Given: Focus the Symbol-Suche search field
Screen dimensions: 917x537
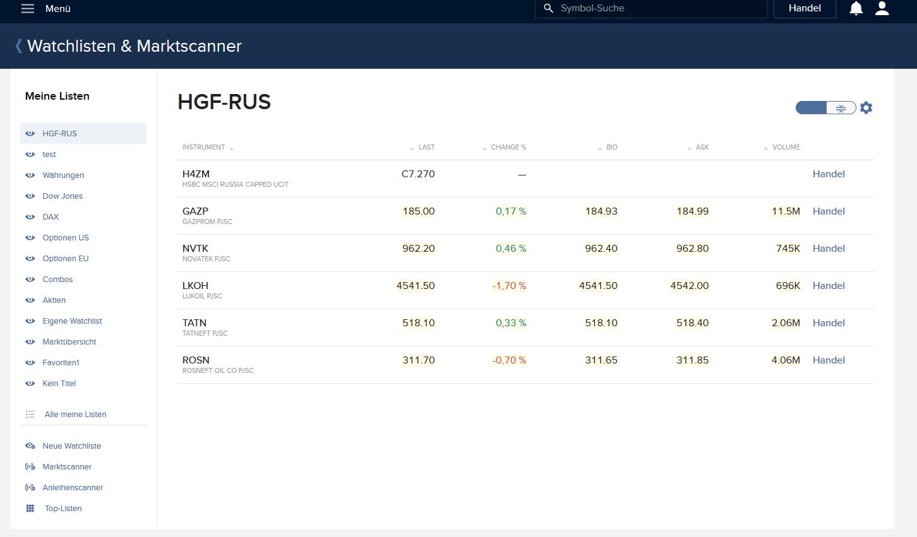Looking at the screenshot, I should click(651, 8).
